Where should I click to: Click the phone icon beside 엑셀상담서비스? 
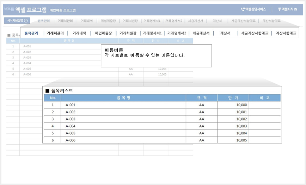click(x=243, y=9)
